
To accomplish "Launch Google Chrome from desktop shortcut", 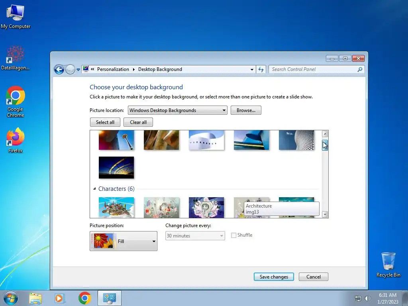I will click(16, 102).
